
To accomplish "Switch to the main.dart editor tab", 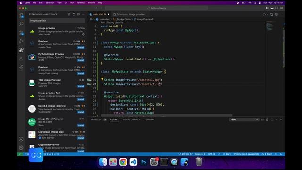I will (x=100, y=14).
